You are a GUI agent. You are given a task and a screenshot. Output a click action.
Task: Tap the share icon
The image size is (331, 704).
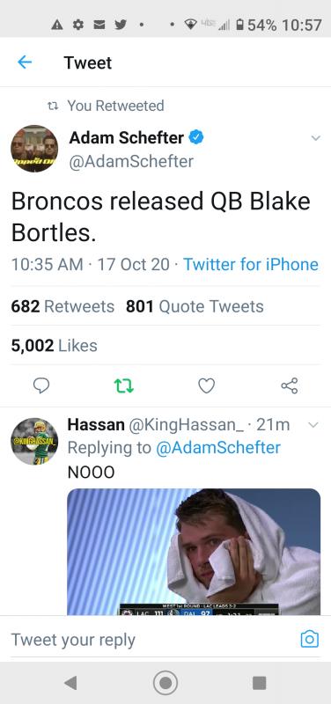click(290, 385)
